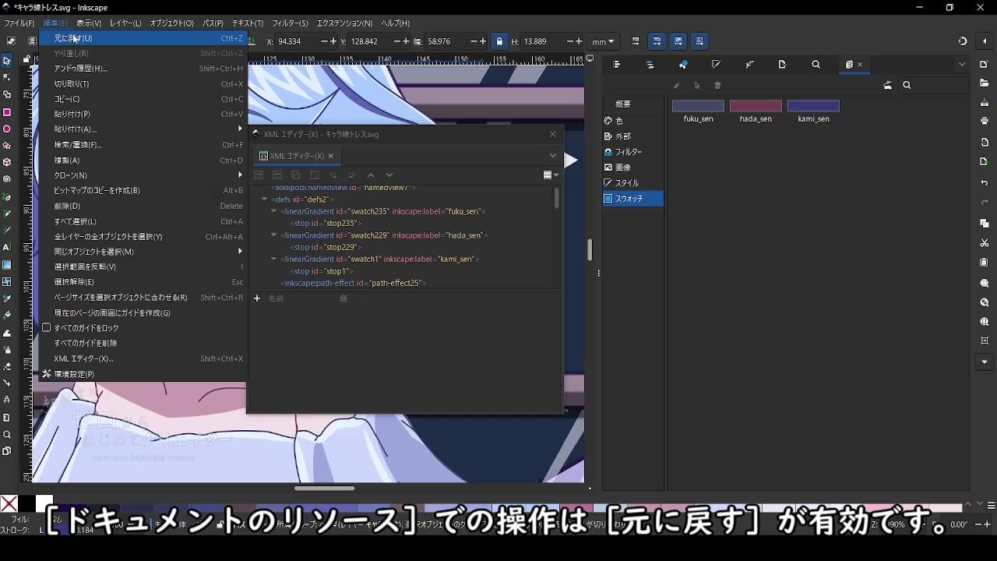
Task: Select the Color dropper tool
Action: [x=7, y=298]
